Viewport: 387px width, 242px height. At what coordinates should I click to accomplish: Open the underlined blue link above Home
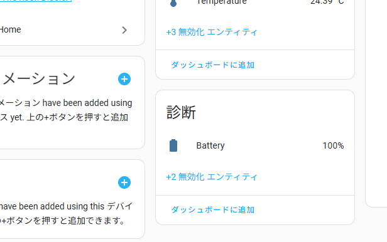36,1
